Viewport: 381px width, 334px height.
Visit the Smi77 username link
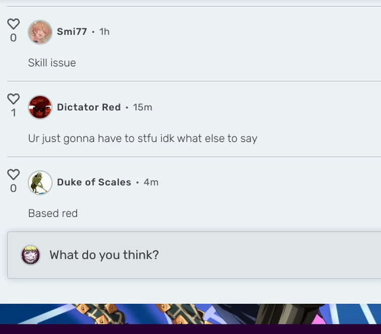coord(72,32)
